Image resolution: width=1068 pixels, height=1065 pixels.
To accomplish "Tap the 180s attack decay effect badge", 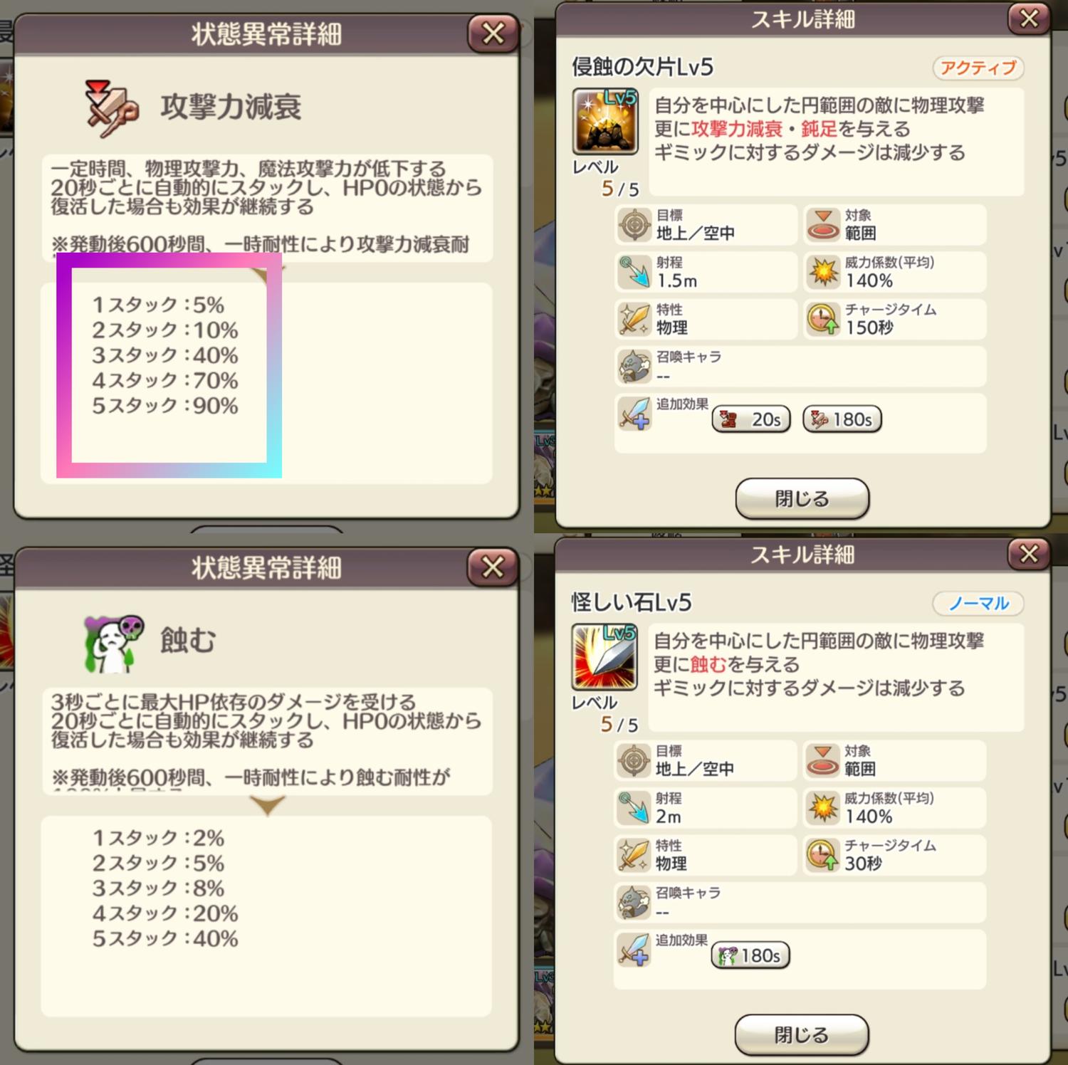I will click(842, 419).
